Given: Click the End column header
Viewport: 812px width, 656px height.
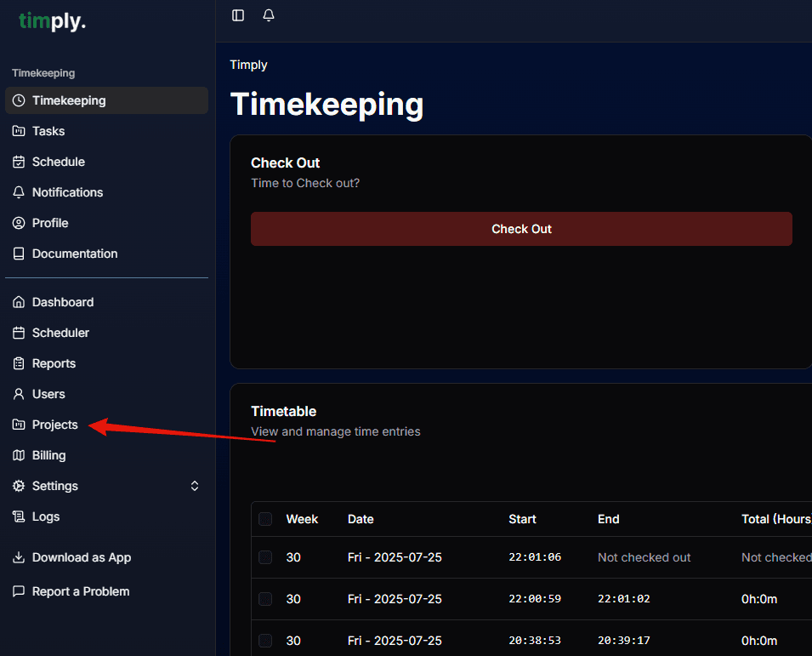Looking at the screenshot, I should 609,519.
